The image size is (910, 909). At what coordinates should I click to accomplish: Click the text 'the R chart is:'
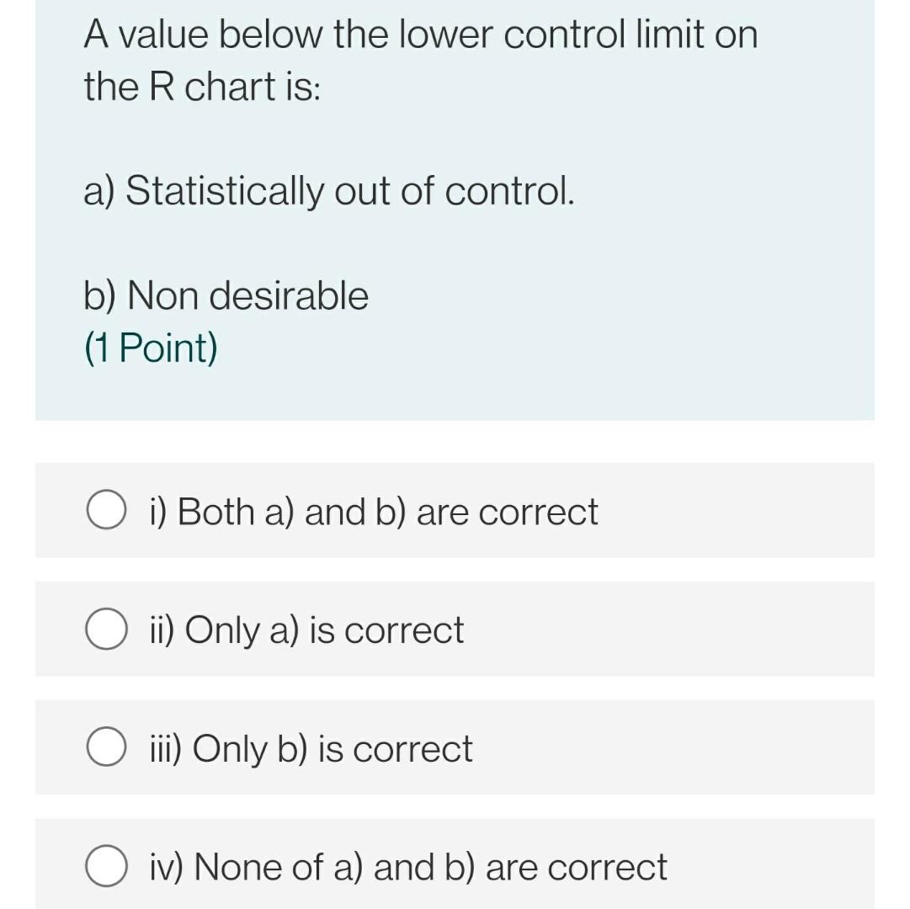click(202, 87)
